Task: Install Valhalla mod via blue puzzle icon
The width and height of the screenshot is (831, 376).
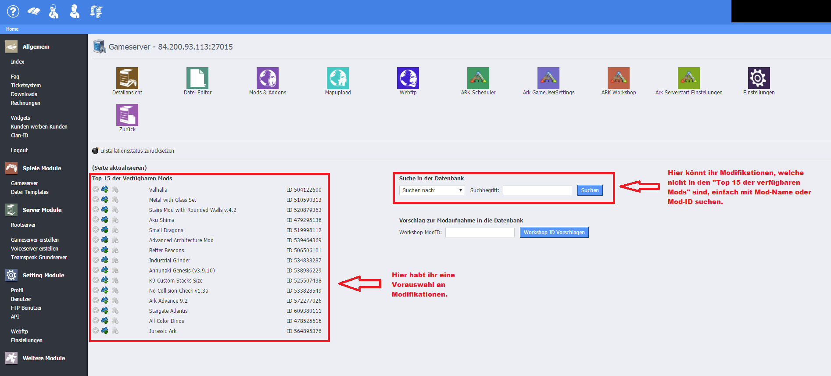Action: (104, 190)
